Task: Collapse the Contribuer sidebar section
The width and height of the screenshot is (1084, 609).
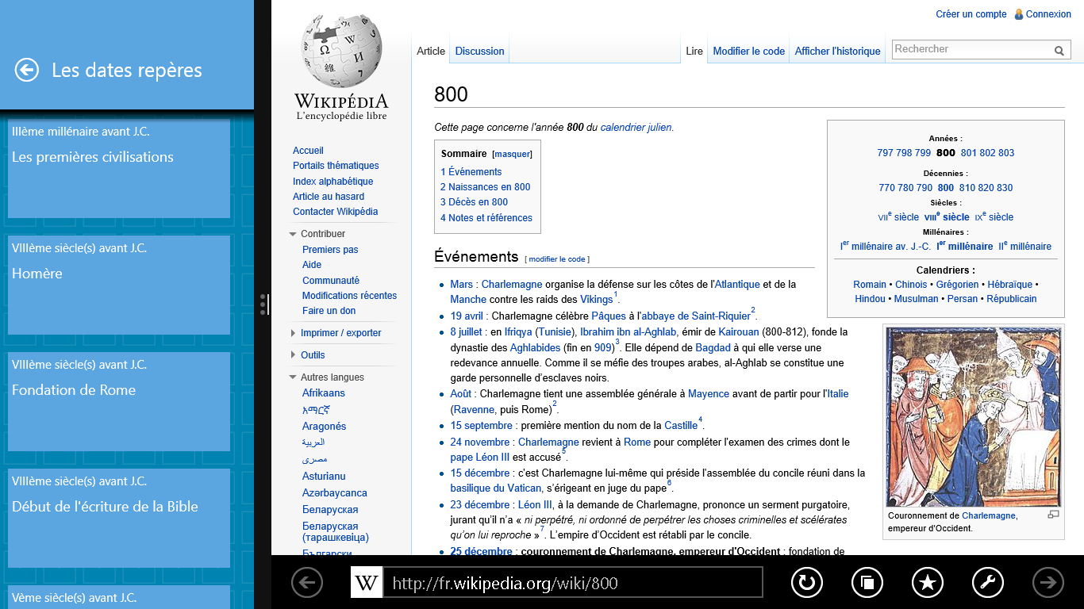Action: [x=294, y=234]
